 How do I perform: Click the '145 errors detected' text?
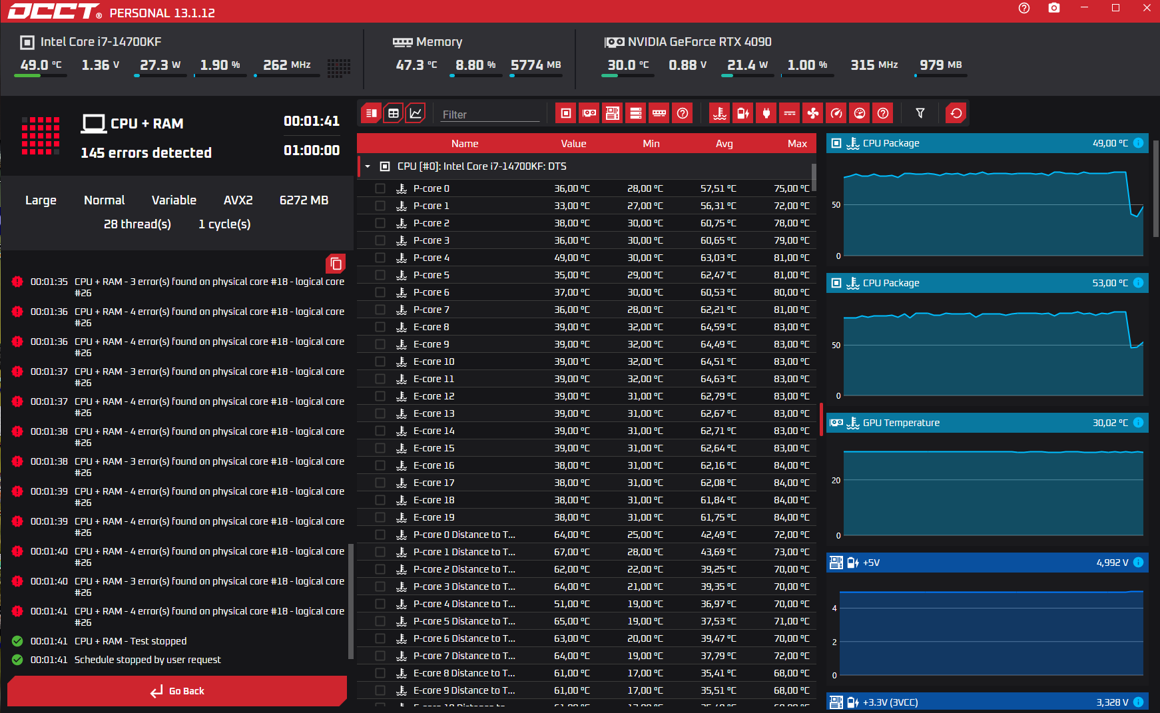[146, 152]
